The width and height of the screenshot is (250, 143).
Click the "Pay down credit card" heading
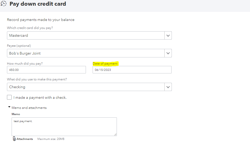38,4
